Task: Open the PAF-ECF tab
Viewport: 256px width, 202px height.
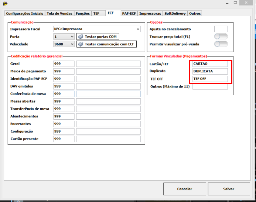Action: [x=129, y=14]
